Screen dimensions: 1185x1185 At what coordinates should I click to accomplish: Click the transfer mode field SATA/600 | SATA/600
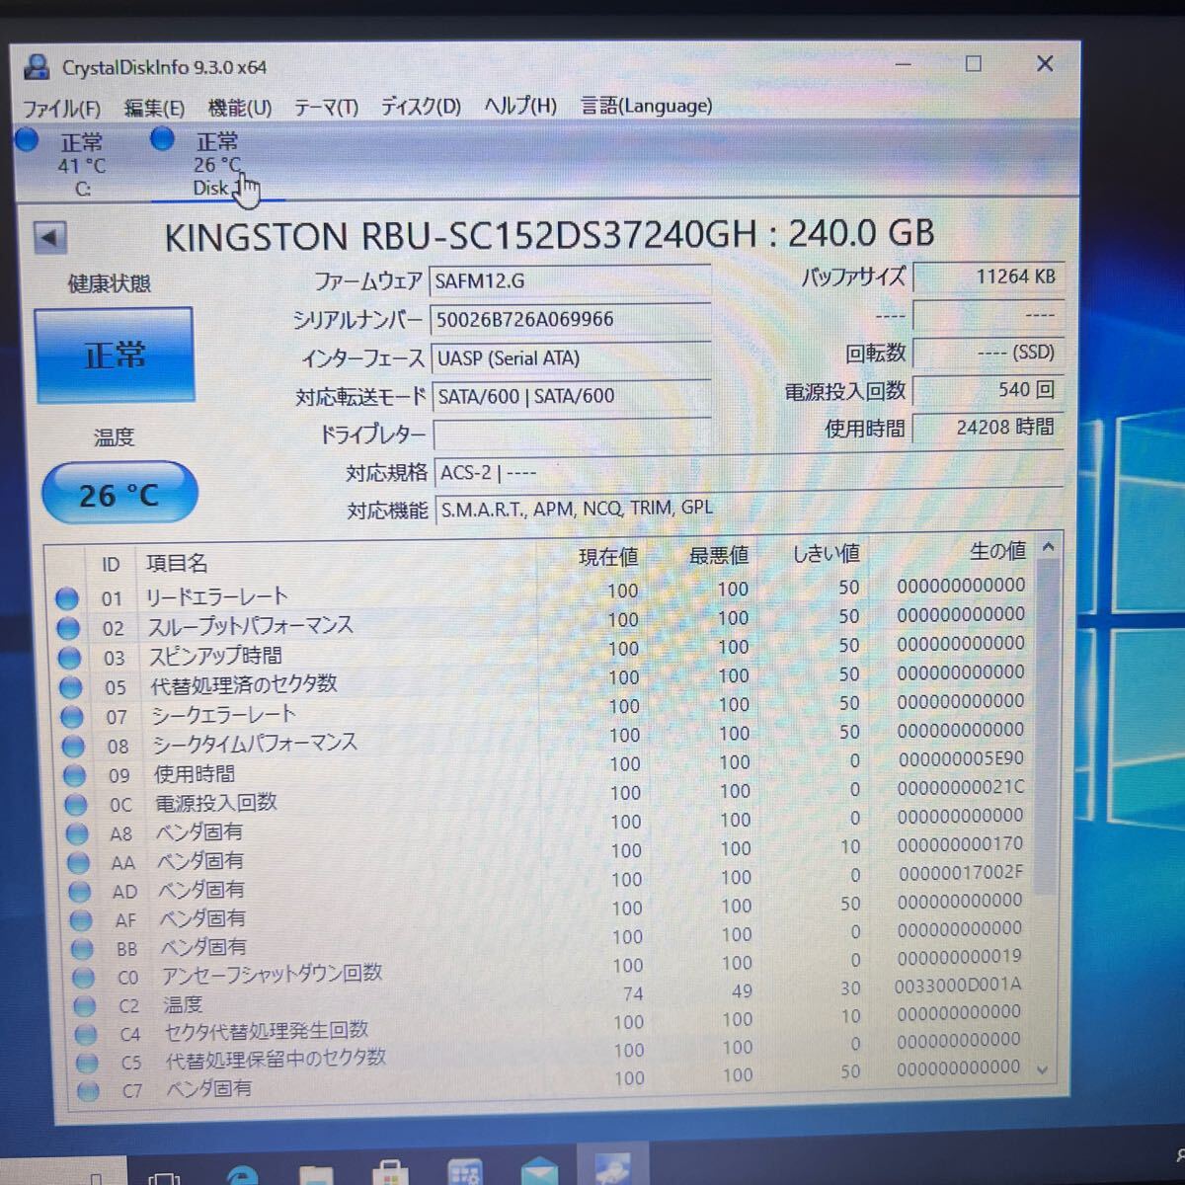[x=570, y=396]
